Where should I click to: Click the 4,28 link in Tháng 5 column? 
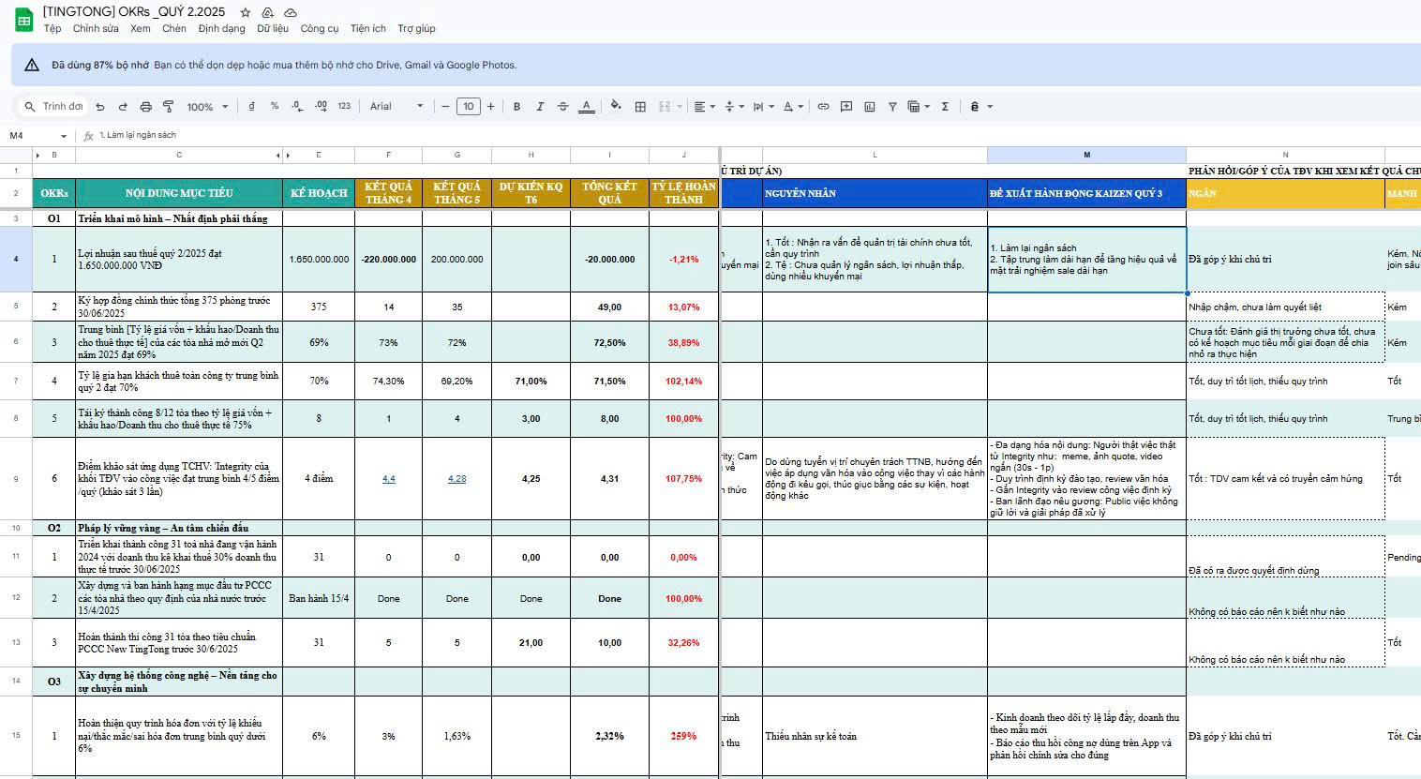click(456, 479)
